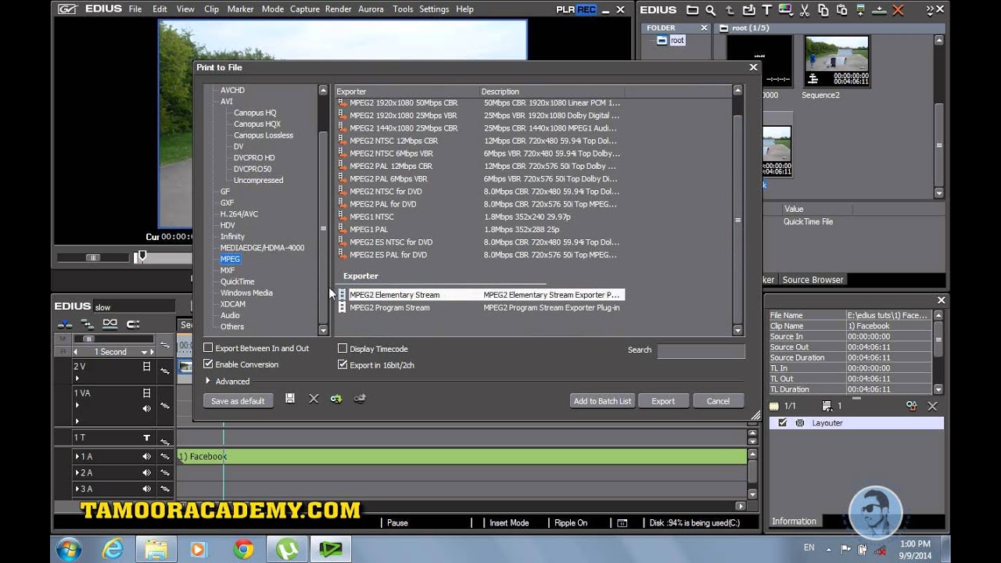Click the folder icon in Bin toolbar

(x=692, y=9)
